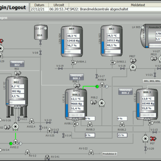Viewport: 161px width, 161px height.
Task: Click the grey indicator right of AV02.2
Action: [x=21, y=144]
